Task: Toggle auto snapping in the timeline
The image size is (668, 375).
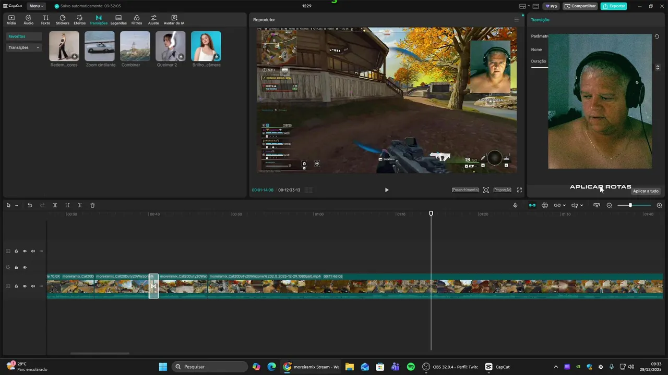Action: [545, 205]
